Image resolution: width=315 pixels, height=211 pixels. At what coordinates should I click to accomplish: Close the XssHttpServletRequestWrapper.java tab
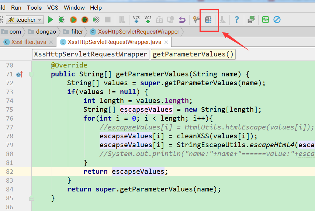pyautogui.click(x=166, y=42)
